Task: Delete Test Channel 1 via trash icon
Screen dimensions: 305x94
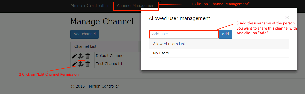Action: pos(87,64)
